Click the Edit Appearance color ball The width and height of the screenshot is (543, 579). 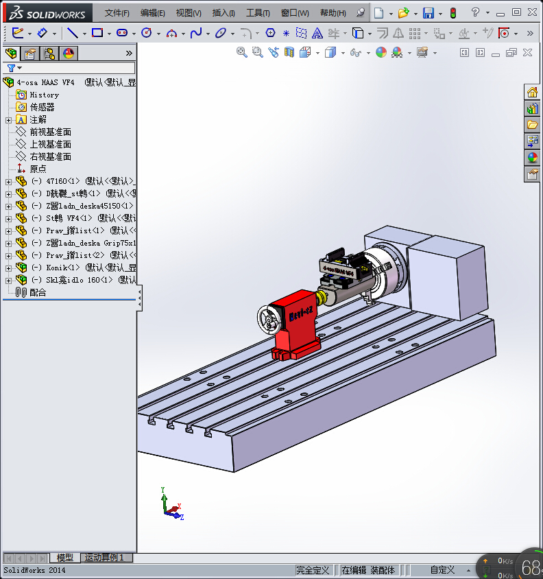pos(381,52)
